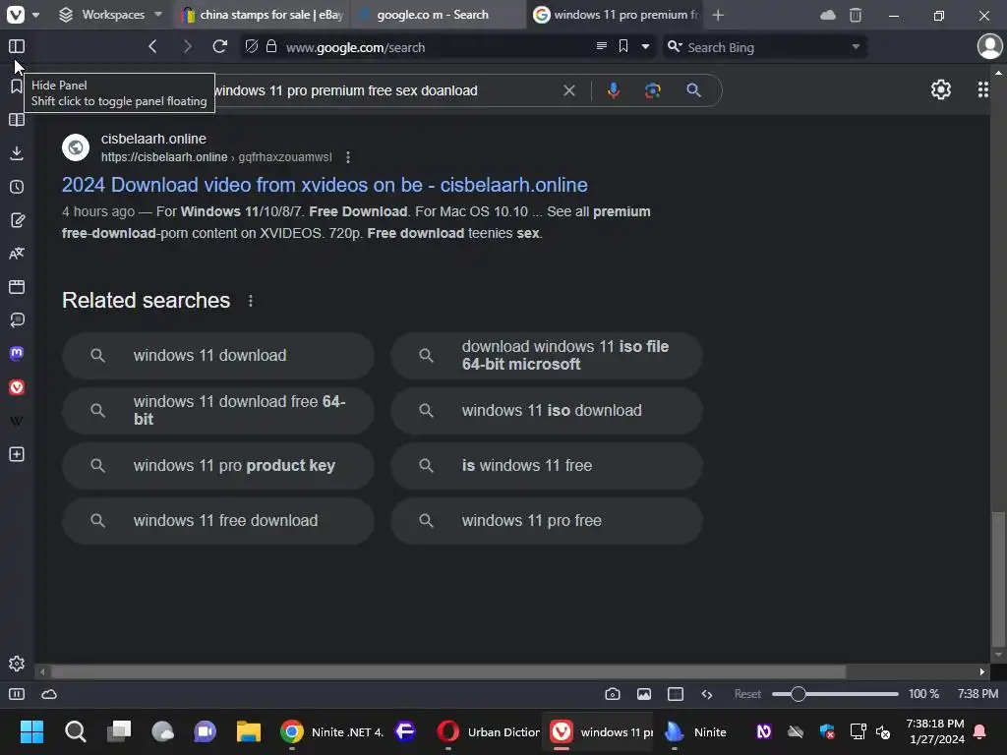Open a new tab with plus
The image size is (1007, 755).
pos(718,15)
